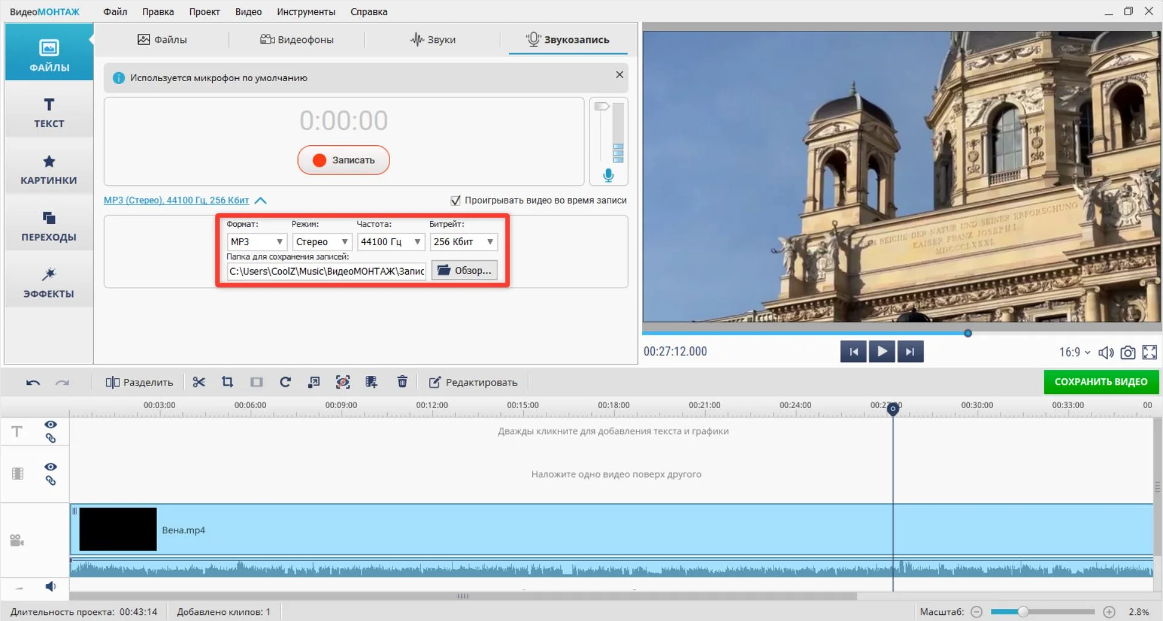Click the rotate clip icon
1163x621 pixels.
285,382
